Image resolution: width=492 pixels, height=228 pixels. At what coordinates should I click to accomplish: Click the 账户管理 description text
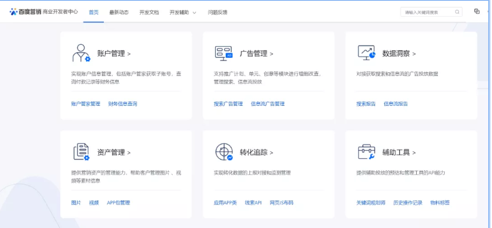pyautogui.click(x=126, y=78)
